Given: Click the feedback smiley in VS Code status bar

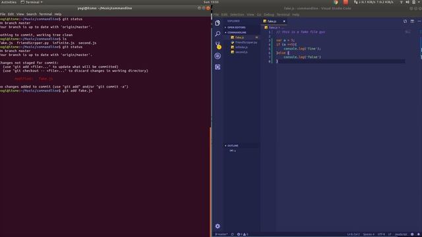Looking at the screenshot, I should click(x=412, y=234).
